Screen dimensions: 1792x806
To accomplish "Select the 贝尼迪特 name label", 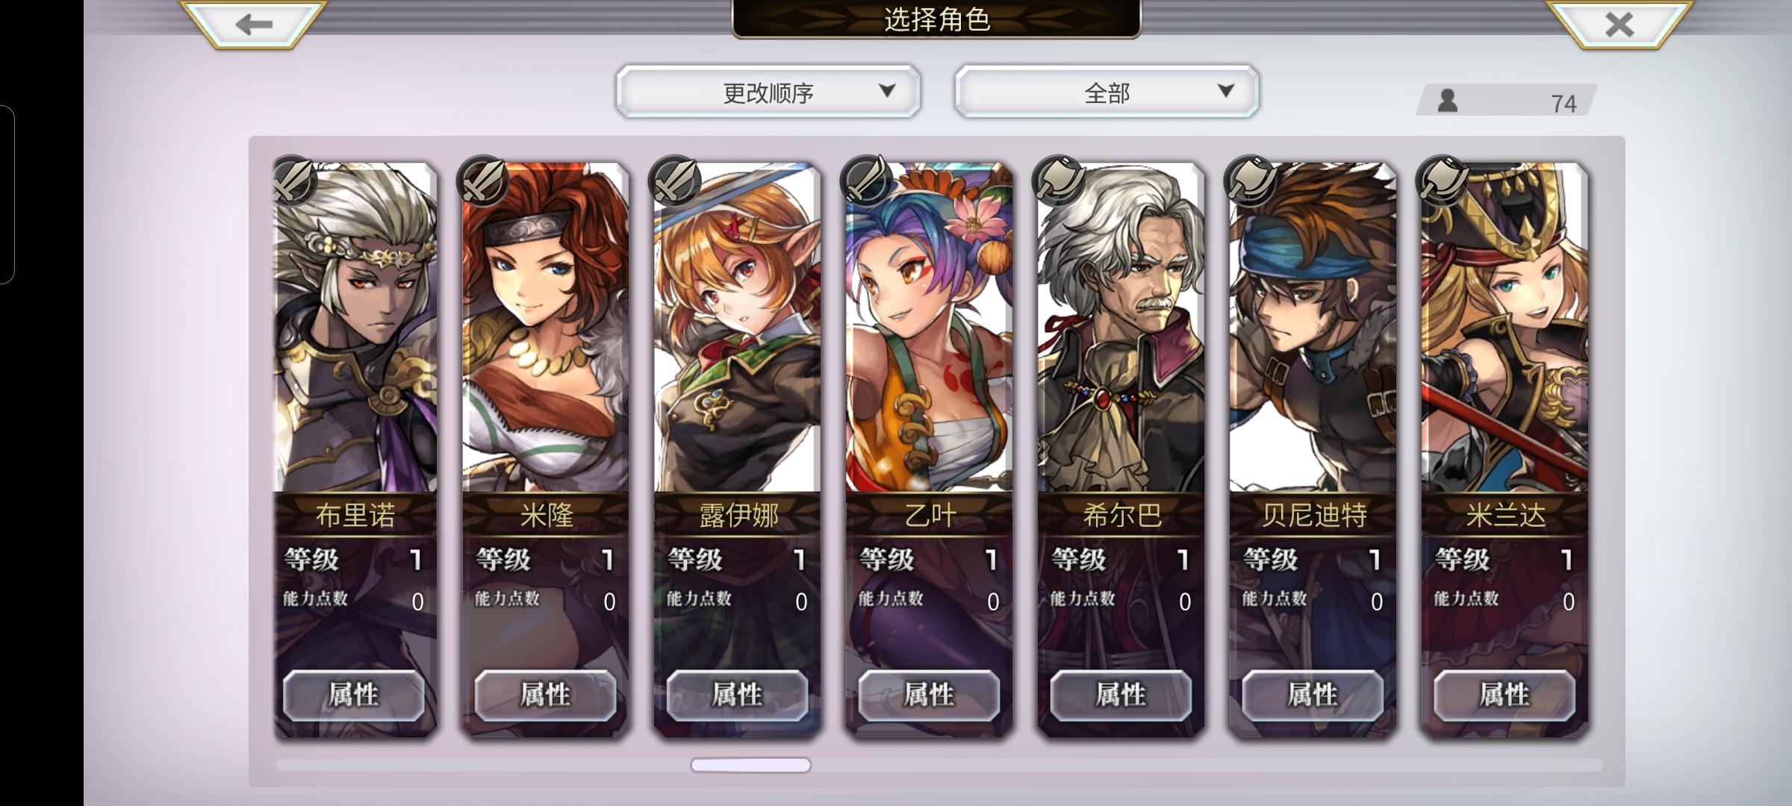I will point(1313,515).
